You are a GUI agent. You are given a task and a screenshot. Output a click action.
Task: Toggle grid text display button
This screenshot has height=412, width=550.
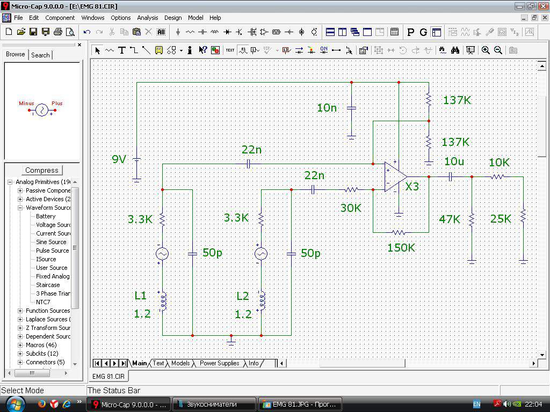coord(230,50)
